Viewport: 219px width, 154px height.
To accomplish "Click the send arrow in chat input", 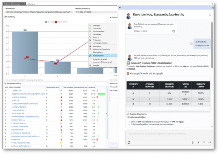I will [x=210, y=142].
